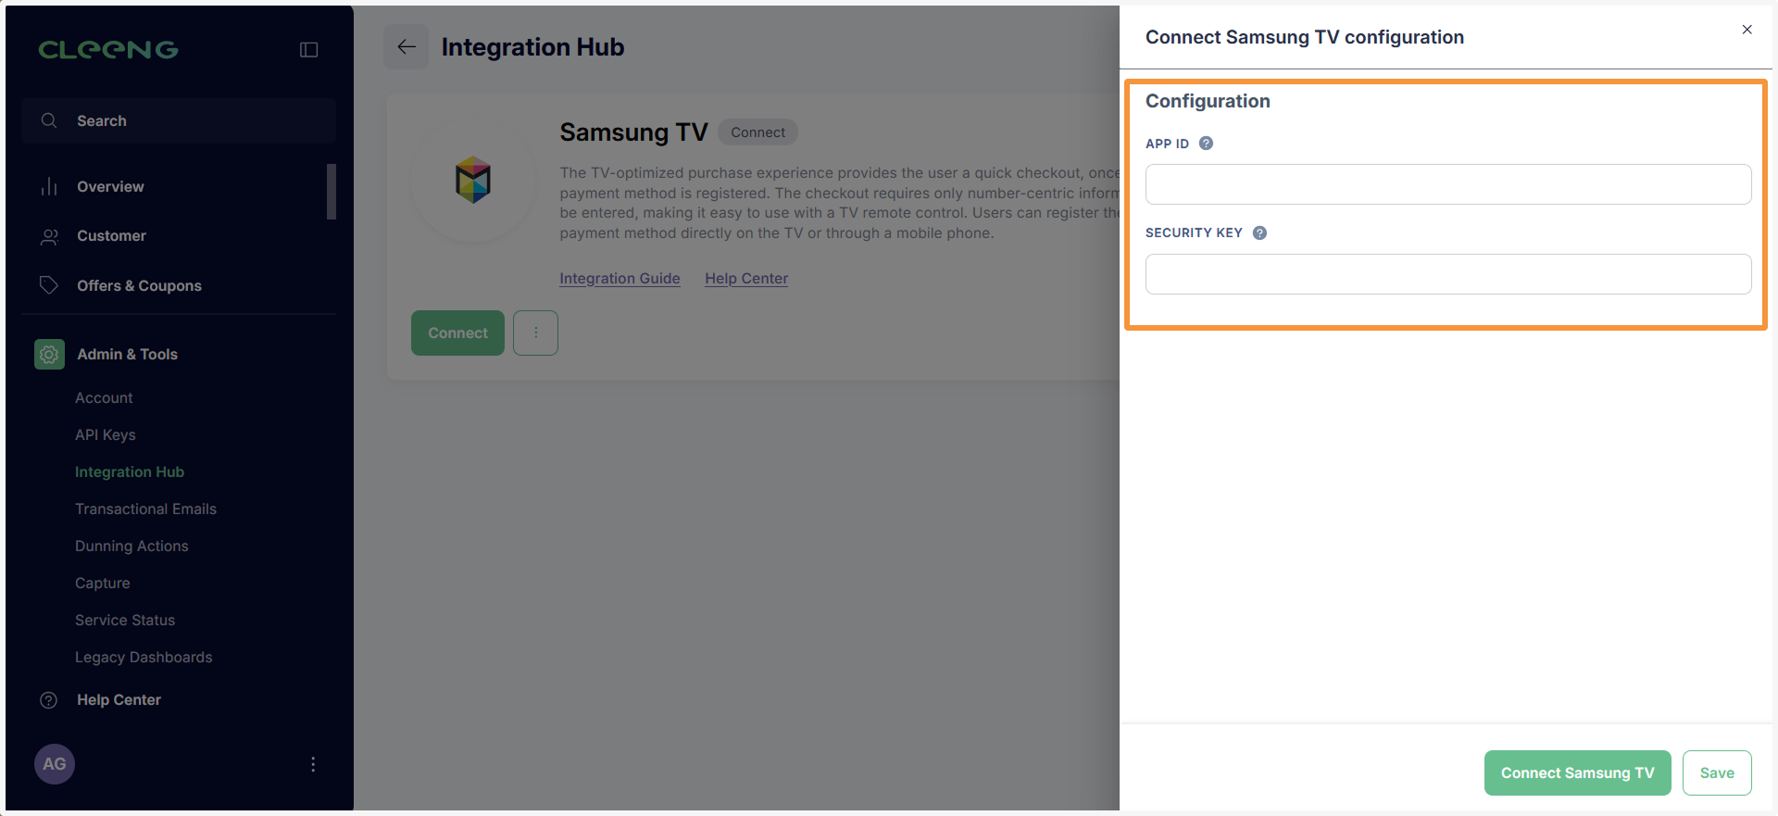The image size is (1778, 816).
Task: Go back with the arrow button
Action: tap(406, 47)
